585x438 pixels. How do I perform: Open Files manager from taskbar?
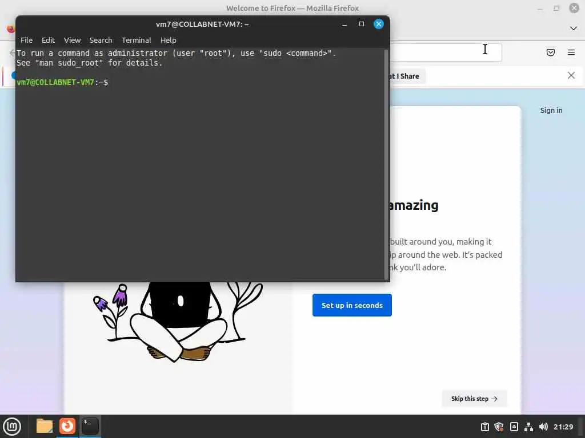45,426
